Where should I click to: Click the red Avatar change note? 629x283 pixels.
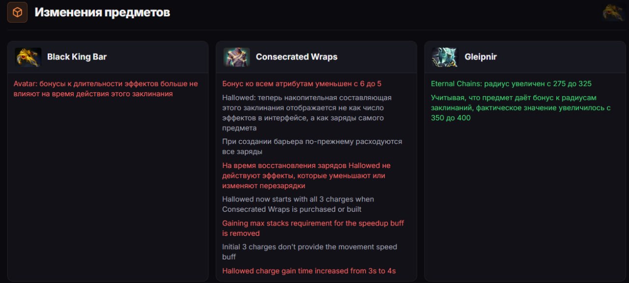[106, 88]
